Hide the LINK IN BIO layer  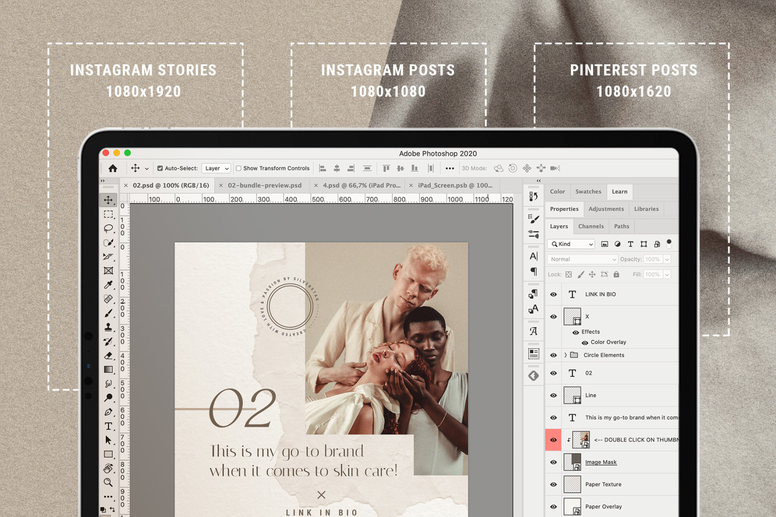(x=553, y=295)
